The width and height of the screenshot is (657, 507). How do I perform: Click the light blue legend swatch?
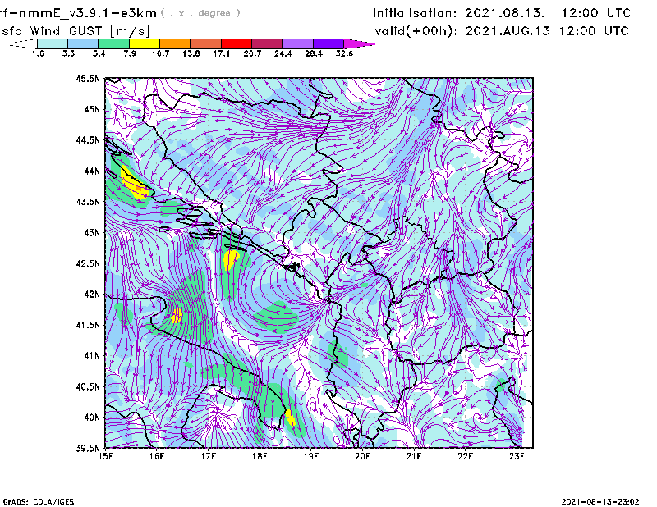[x=83, y=43]
